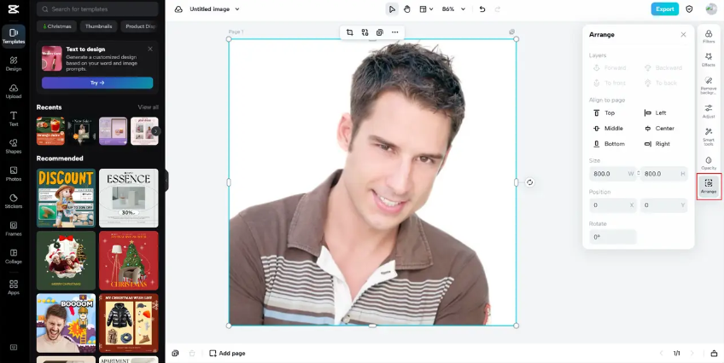Open the Stickers sidebar panel
Screen dimensions: 724x363
tap(14, 201)
